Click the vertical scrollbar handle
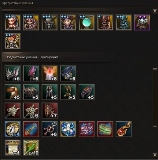This screenshot has height=160, width=158. point(155,97)
